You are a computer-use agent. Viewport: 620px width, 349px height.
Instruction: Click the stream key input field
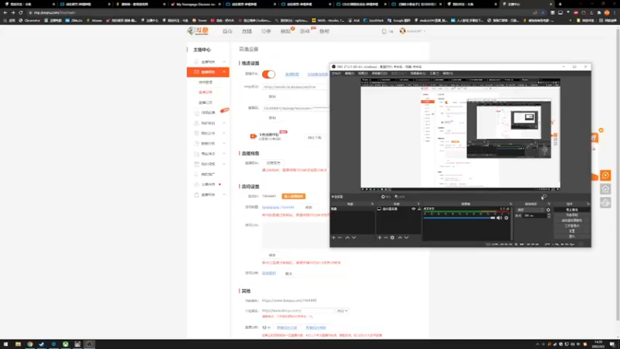(294, 108)
